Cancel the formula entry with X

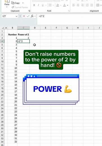(24, 16)
